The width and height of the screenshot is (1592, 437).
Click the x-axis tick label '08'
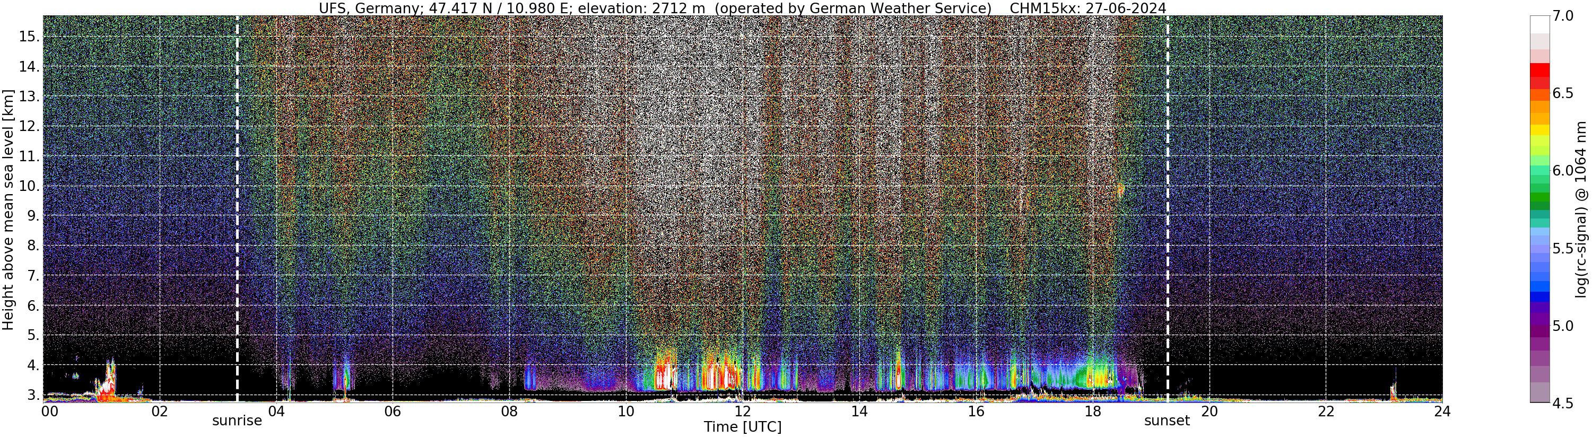coord(509,412)
